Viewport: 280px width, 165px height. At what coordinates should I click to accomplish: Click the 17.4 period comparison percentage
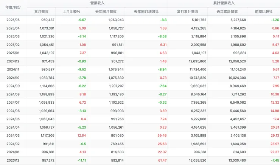pyautogui.click(x=276, y=119)
